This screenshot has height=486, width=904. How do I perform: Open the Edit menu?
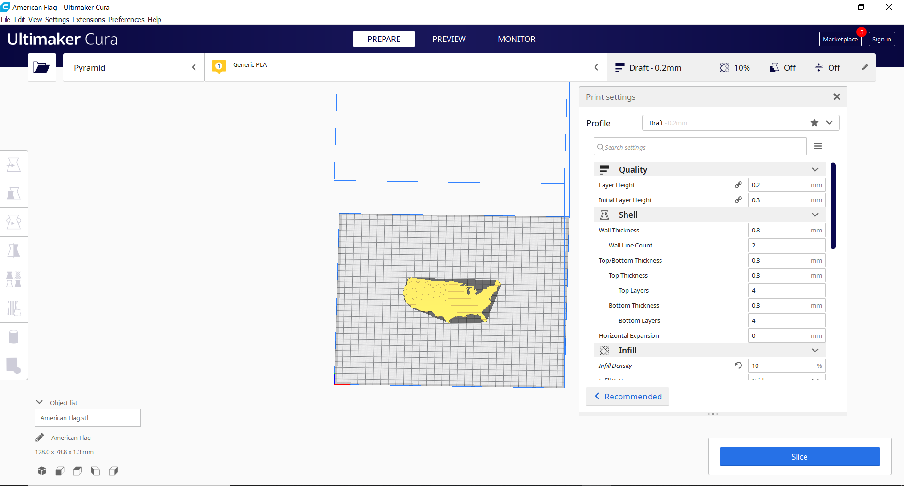pyautogui.click(x=19, y=20)
